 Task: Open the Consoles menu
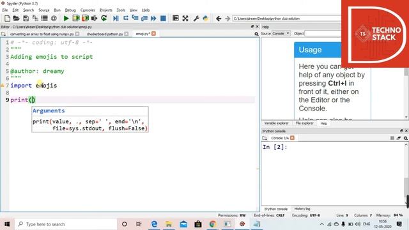tap(88, 10)
